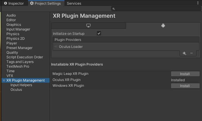
Task: Switch to the Android platform tab
Action: pos(163,26)
